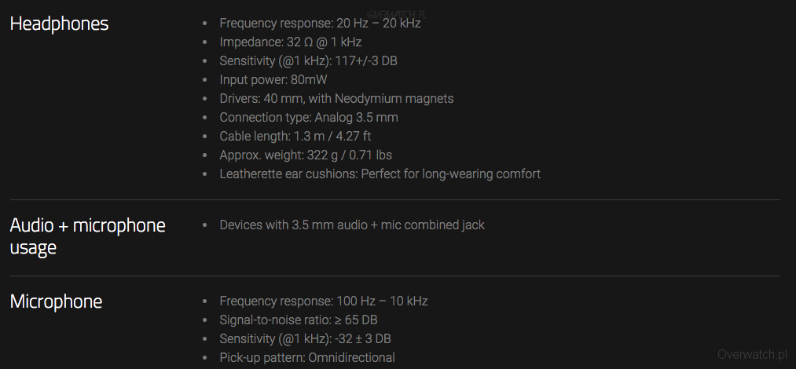This screenshot has width=796, height=369.
Task: Click the headphones sensitivity 117+/-3 DB line
Action: tap(308, 61)
